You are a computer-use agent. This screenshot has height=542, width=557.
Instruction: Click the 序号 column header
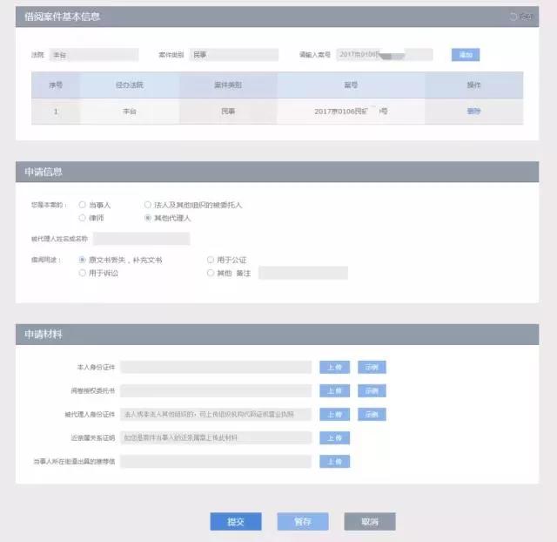(56, 85)
